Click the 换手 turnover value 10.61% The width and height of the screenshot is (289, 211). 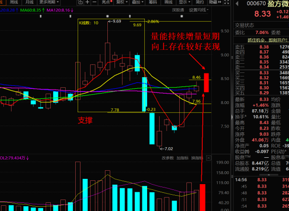[x=261, y=117]
